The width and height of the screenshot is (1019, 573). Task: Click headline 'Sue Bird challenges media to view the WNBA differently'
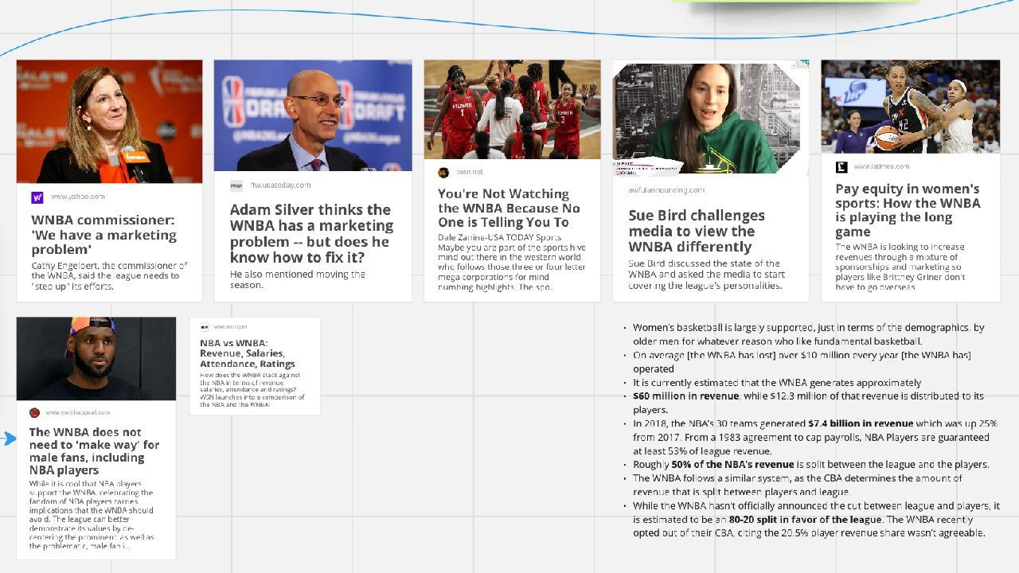pyautogui.click(x=697, y=231)
